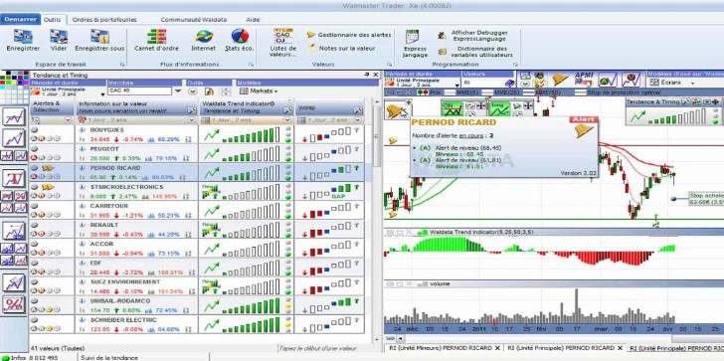724x361 pixels.
Task: Toggle the MME(5) indicator checkbox
Action: coord(449,92)
